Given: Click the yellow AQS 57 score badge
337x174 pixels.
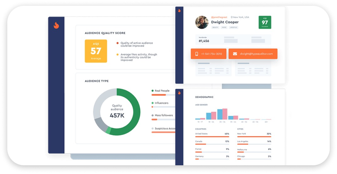Looking at the screenshot, I should pyautogui.click(x=96, y=51).
